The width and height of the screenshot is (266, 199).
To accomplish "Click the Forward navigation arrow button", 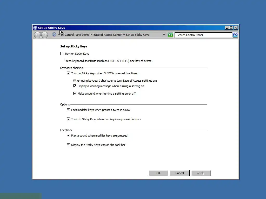I will click(x=44, y=35).
